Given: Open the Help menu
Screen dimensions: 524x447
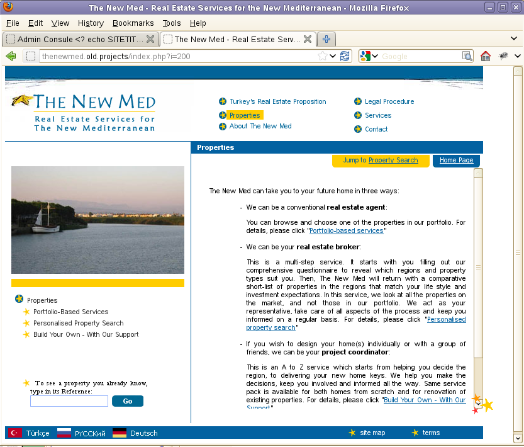Looking at the screenshot, I should pos(198,23).
